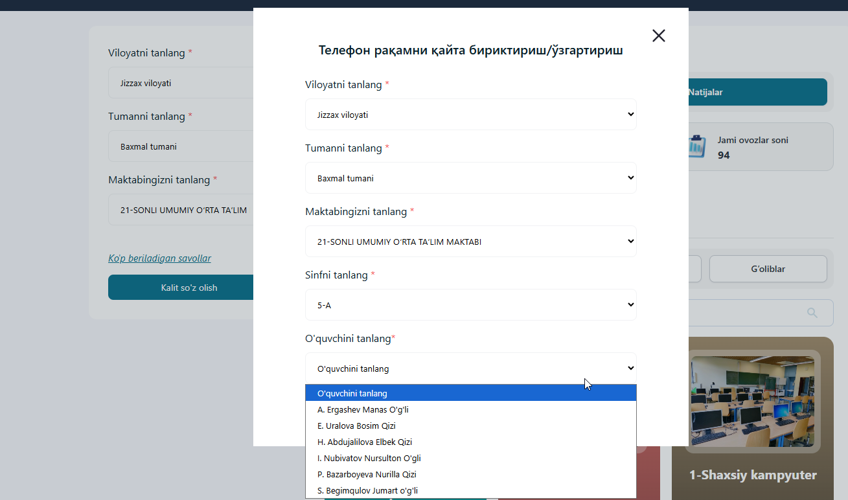Viewport: 848px width, 500px height.
Task: Choose A. Ergashev Manas O'g'li from the list
Action: click(x=471, y=409)
